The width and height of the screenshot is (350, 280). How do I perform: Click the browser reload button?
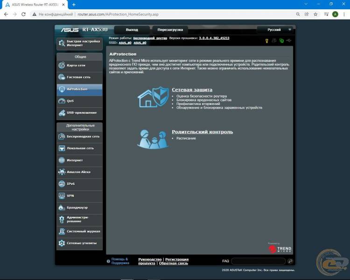point(23,14)
